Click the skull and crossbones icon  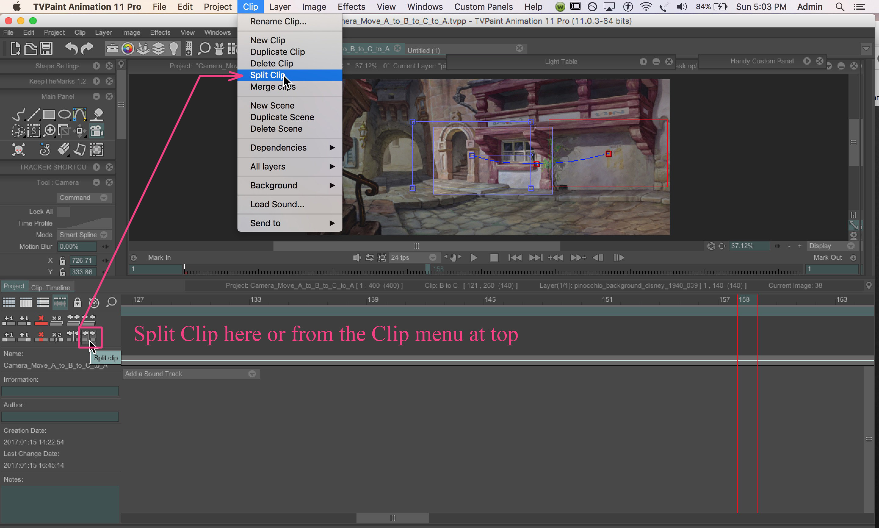[19, 150]
